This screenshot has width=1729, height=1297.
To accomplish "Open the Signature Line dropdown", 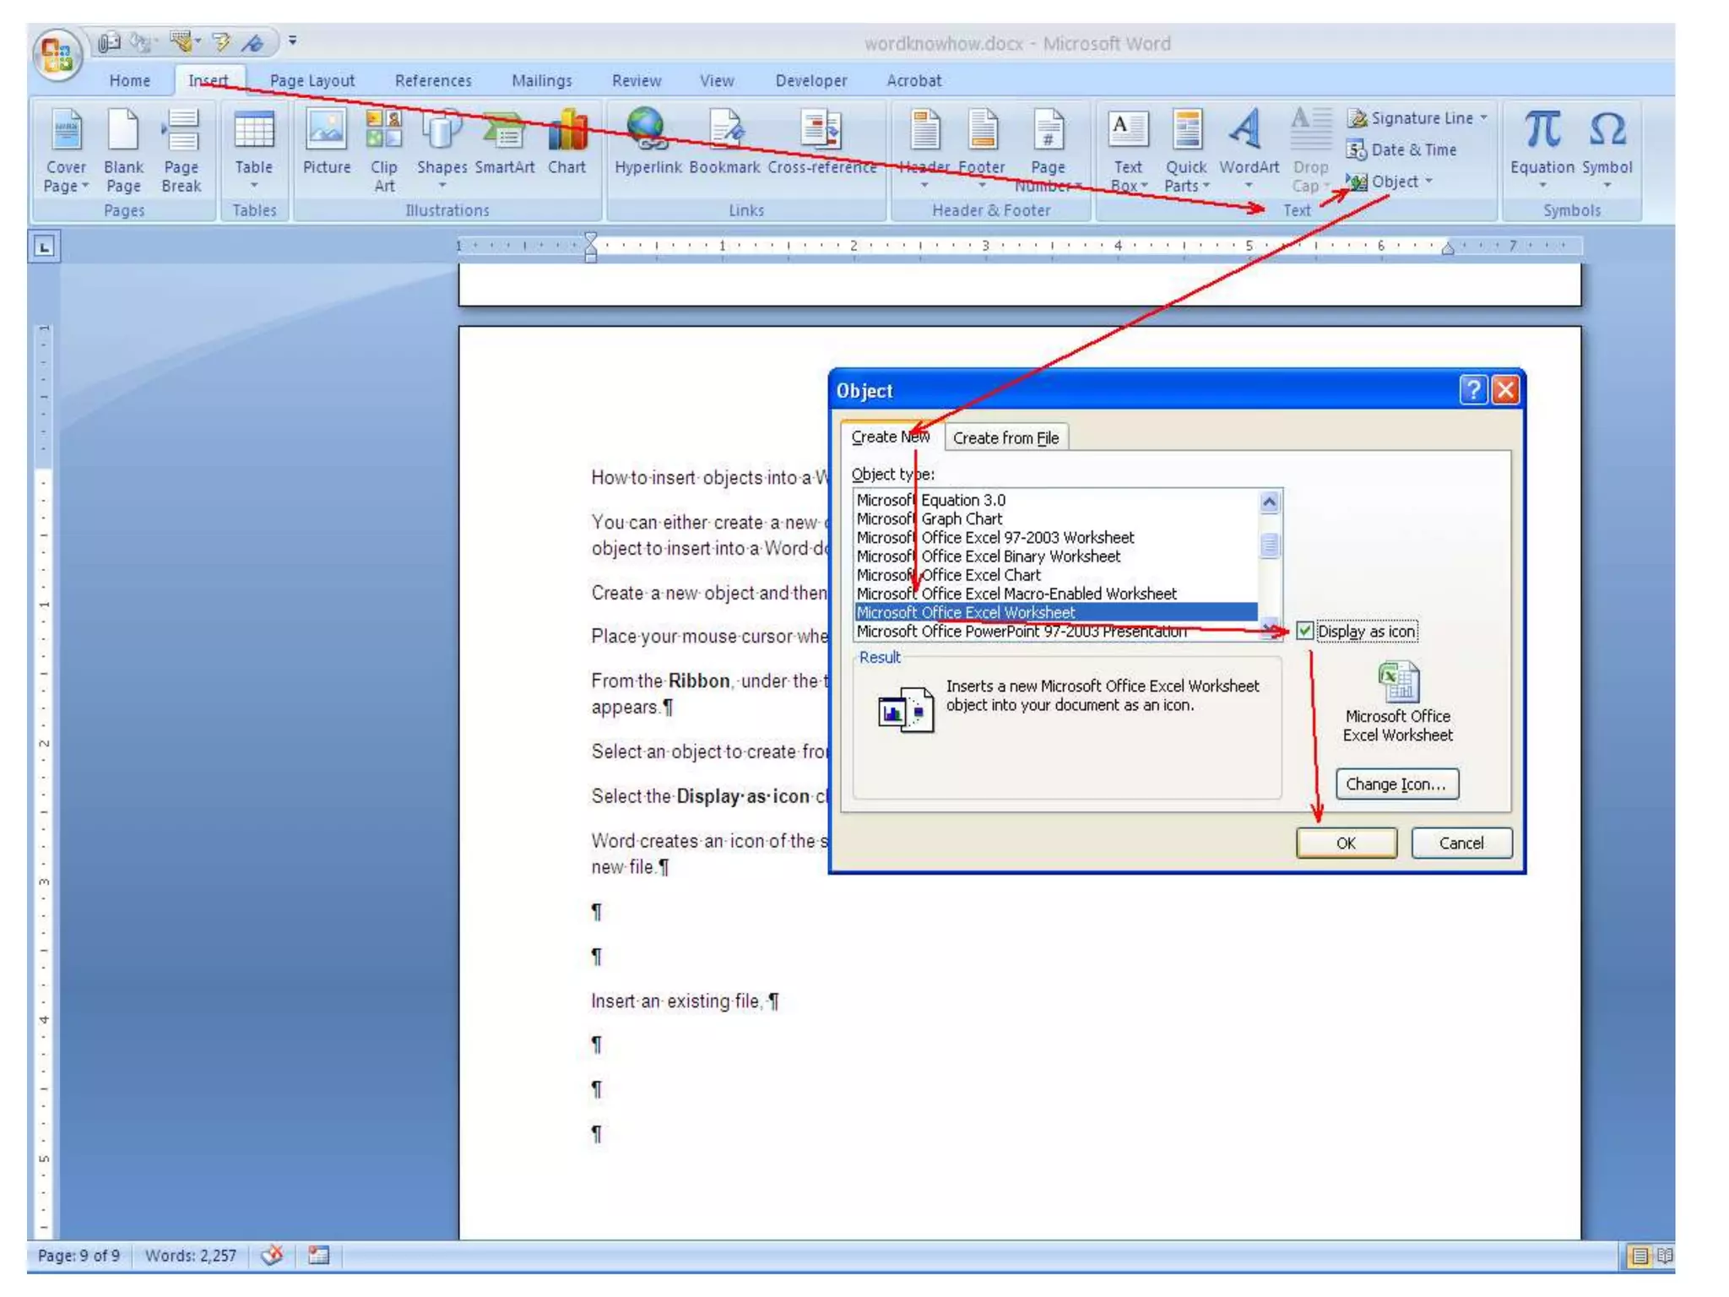I will pyautogui.click(x=1483, y=118).
